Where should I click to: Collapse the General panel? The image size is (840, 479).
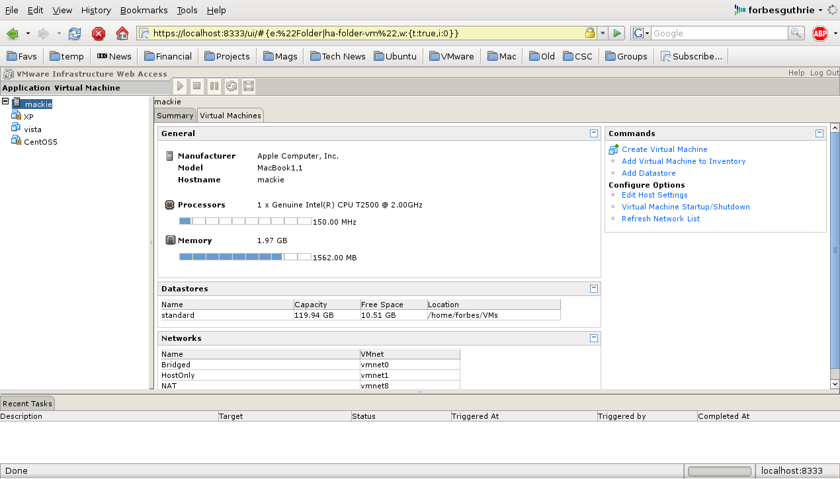[x=594, y=133]
